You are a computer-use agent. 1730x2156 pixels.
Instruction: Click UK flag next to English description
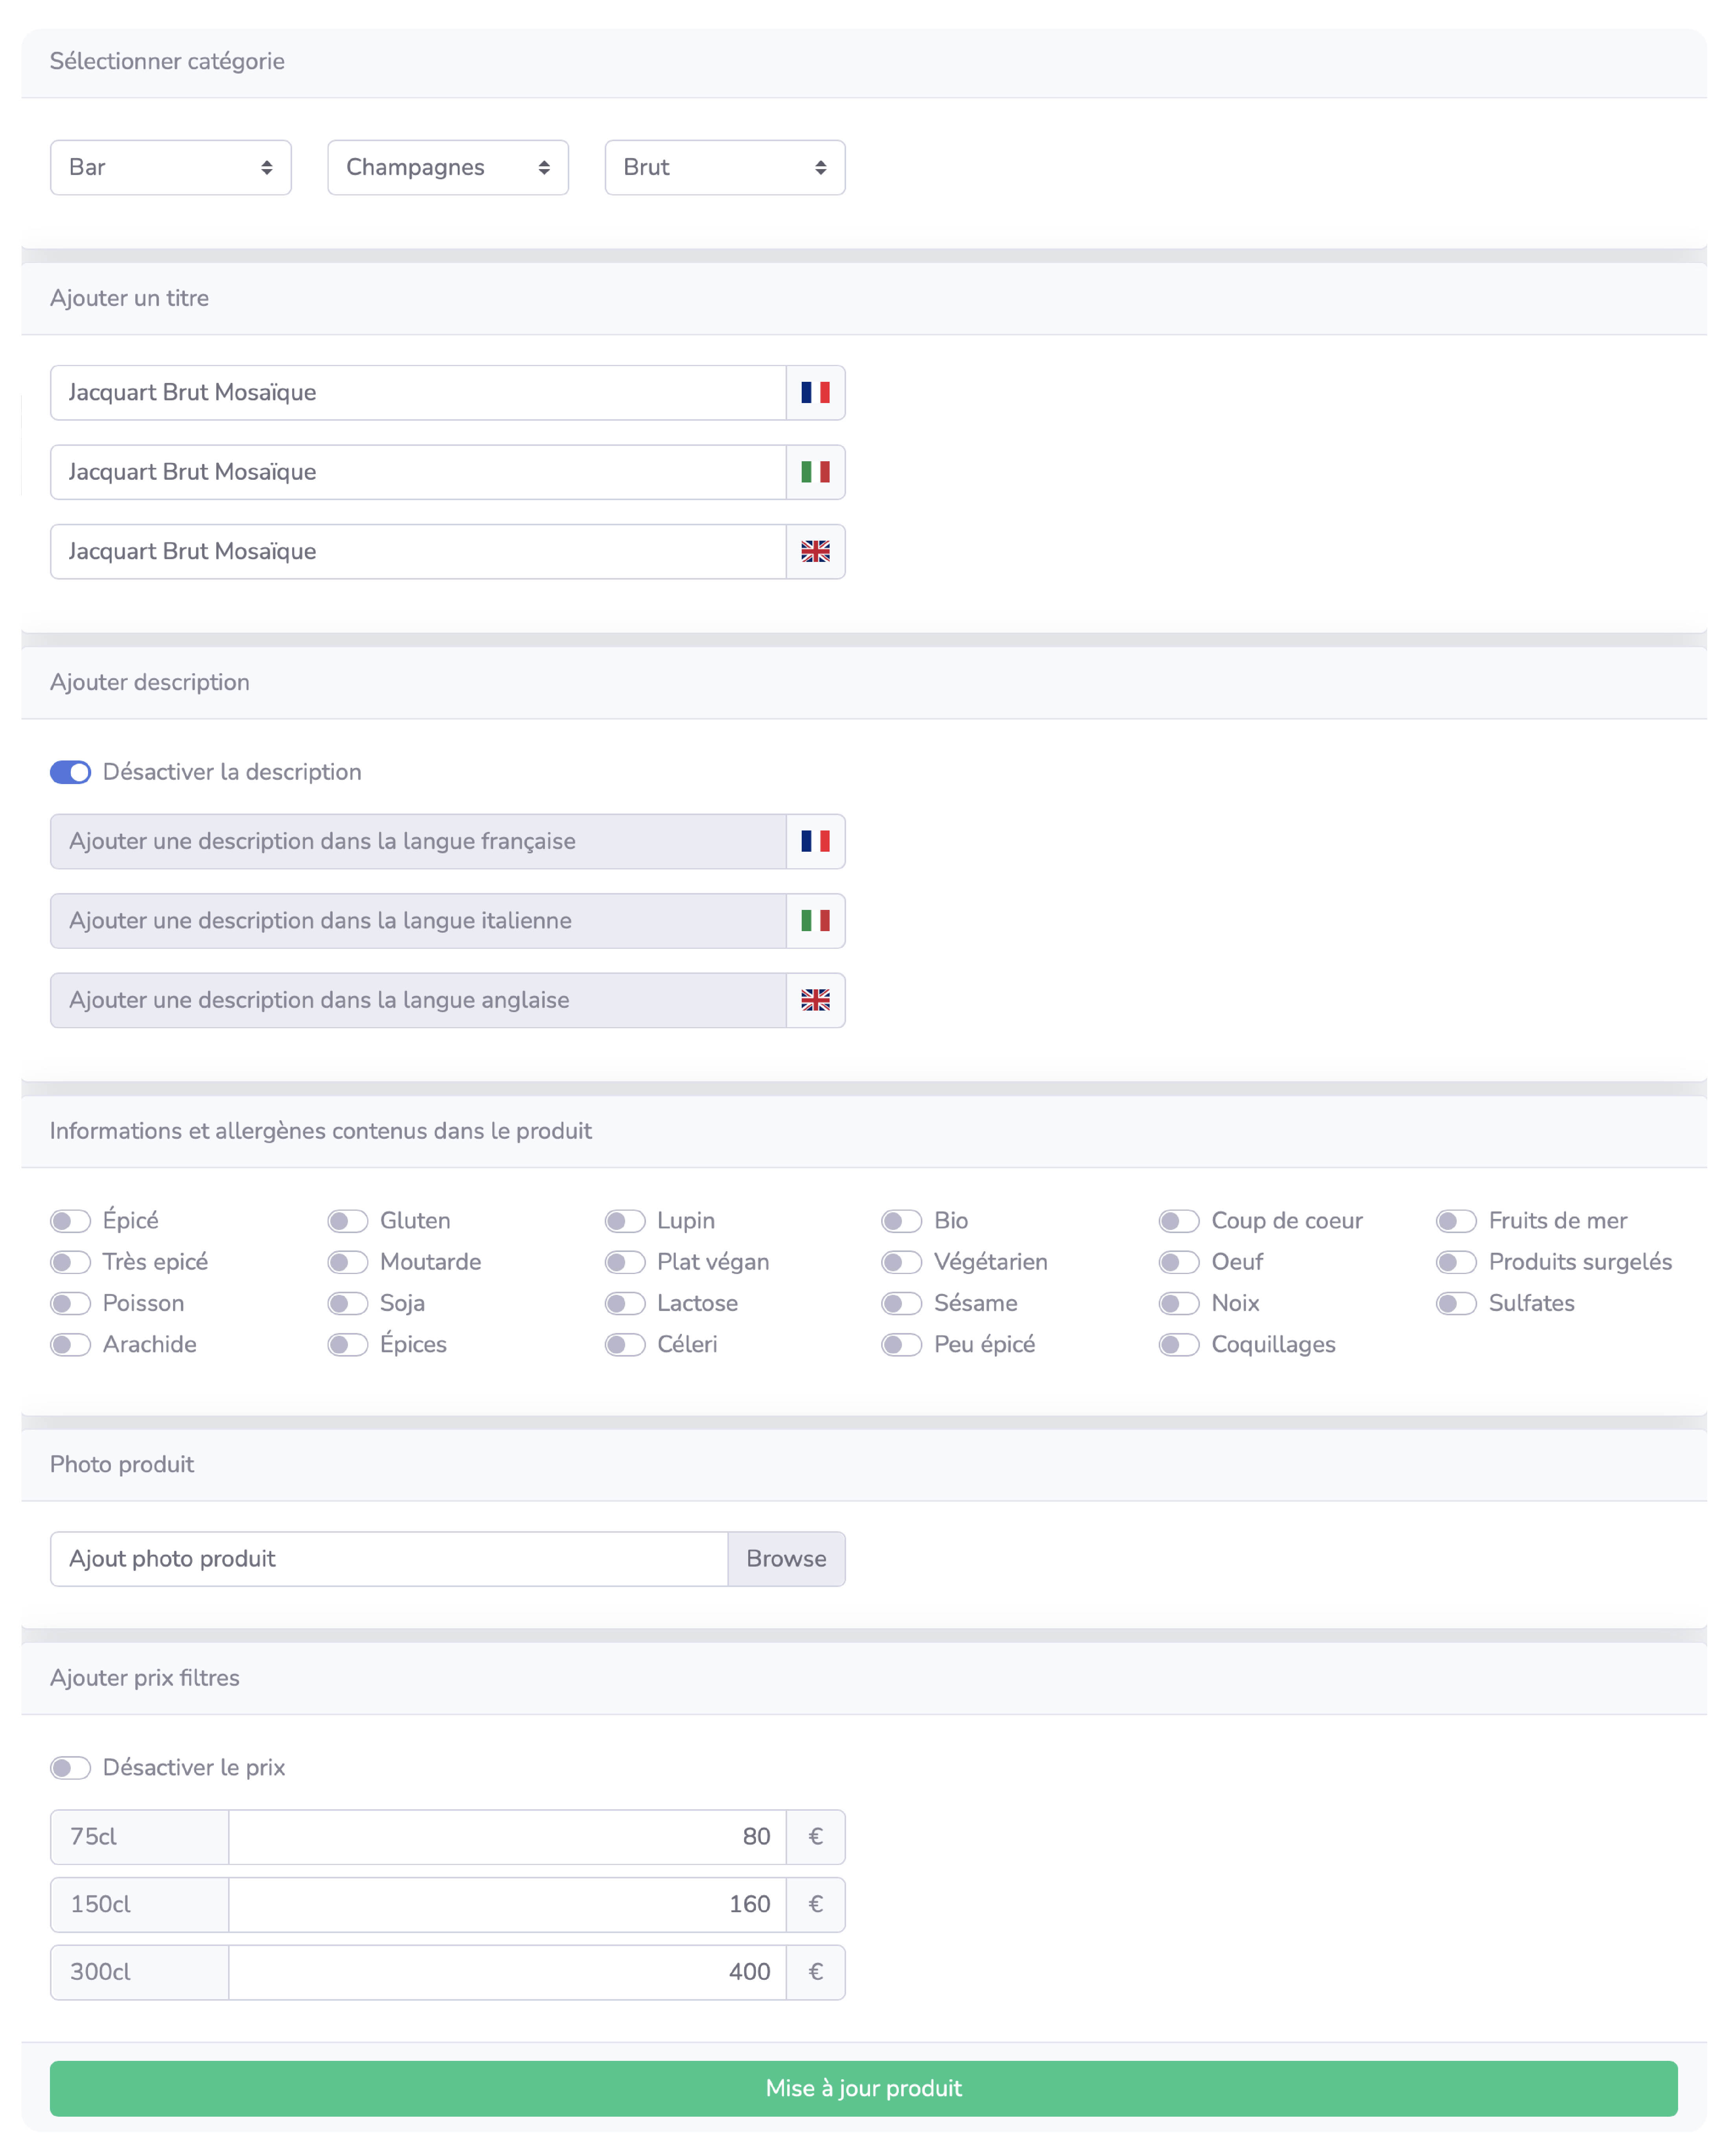click(x=815, y=1000)
